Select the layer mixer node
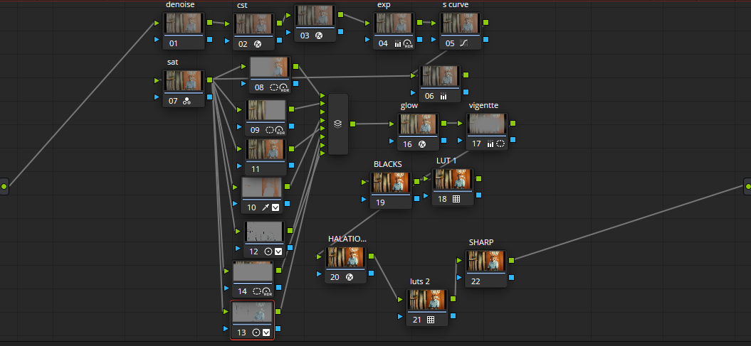The image size is (751, 346). pyautogui.click(x=338, y=124)
